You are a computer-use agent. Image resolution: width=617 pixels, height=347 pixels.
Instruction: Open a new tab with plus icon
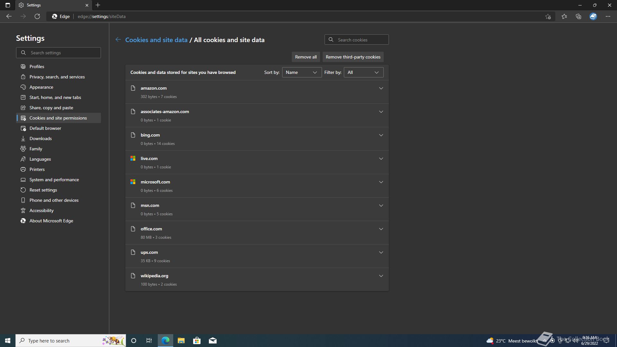point(98,5)
